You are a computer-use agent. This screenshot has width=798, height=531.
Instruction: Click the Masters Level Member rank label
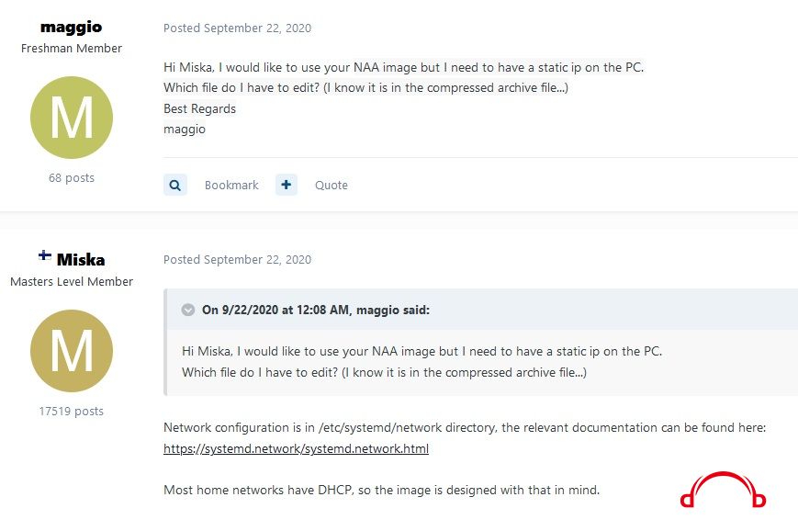click(72, 281)
